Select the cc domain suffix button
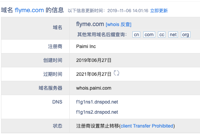 pyautogui.click(x=162, y=35)
